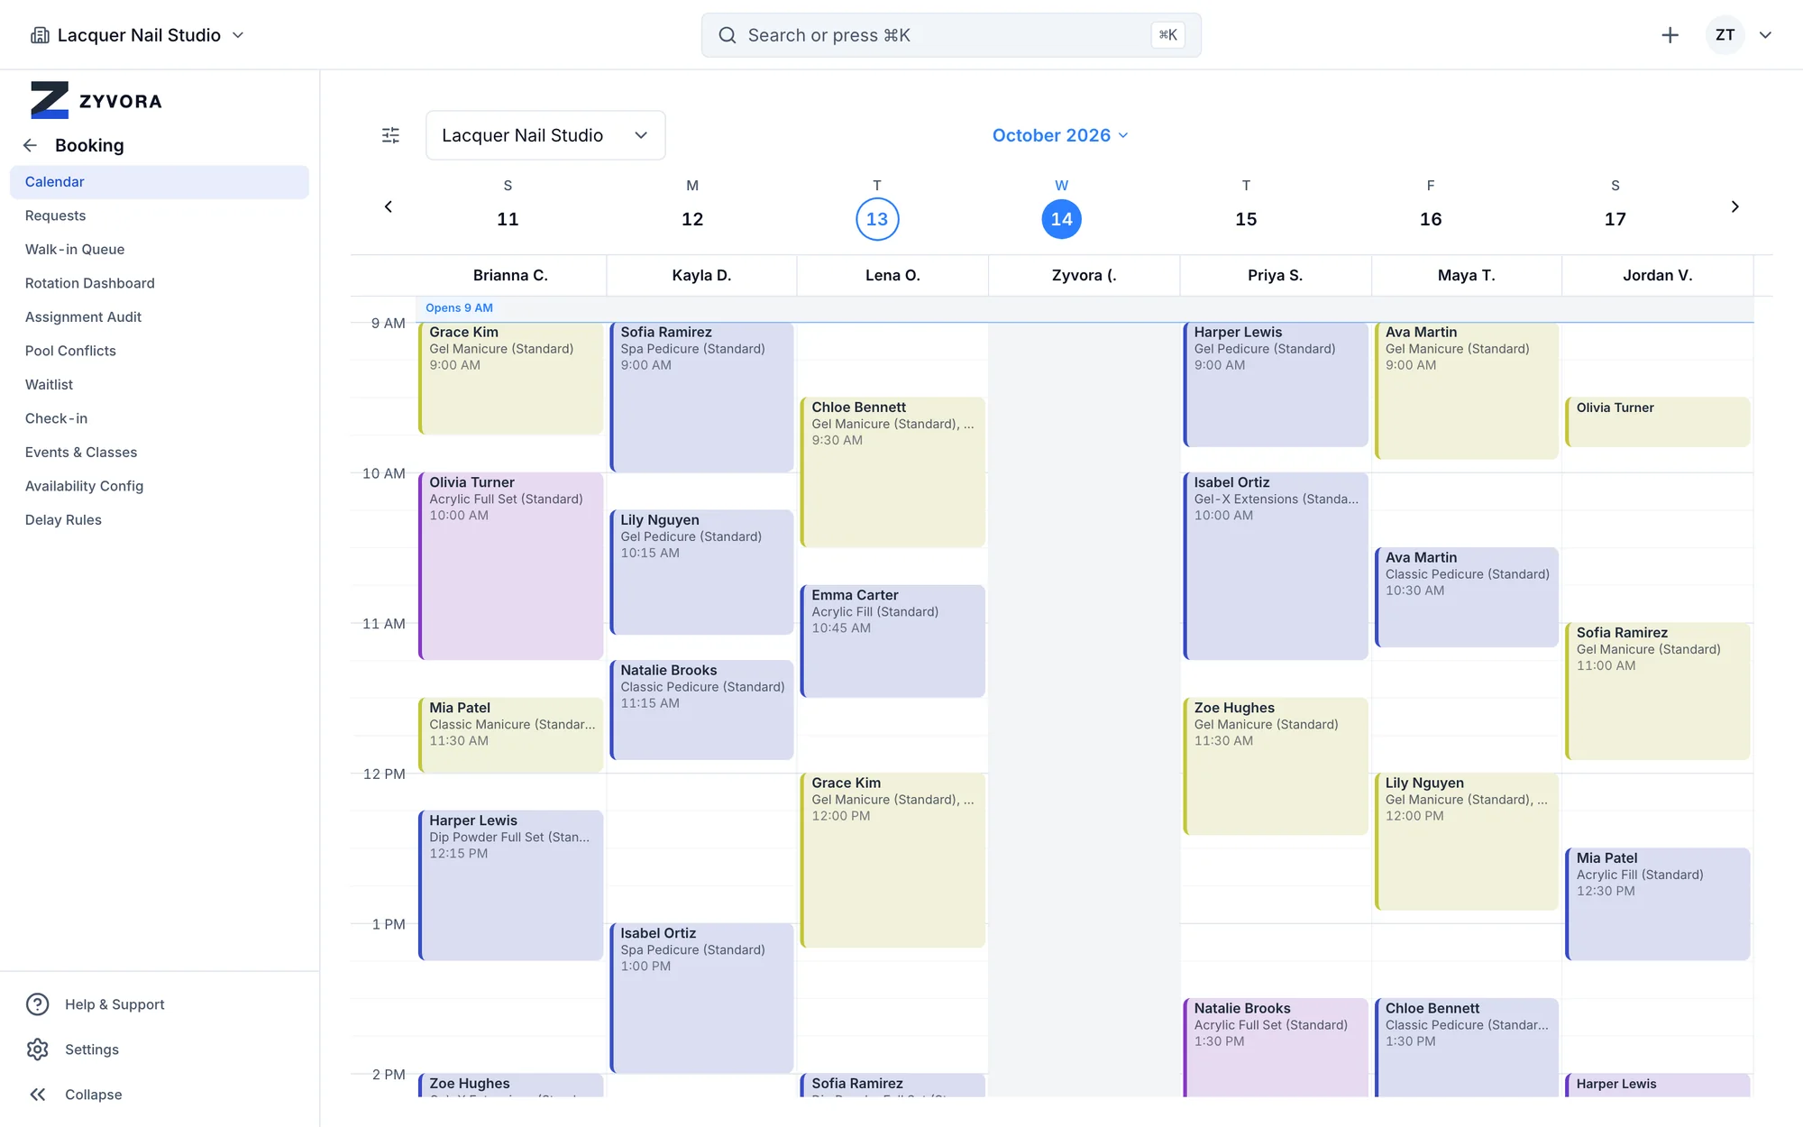The image size is (1803, 1127).
Task: Click the Jordan V. column header
Action: pos(1657,276)
